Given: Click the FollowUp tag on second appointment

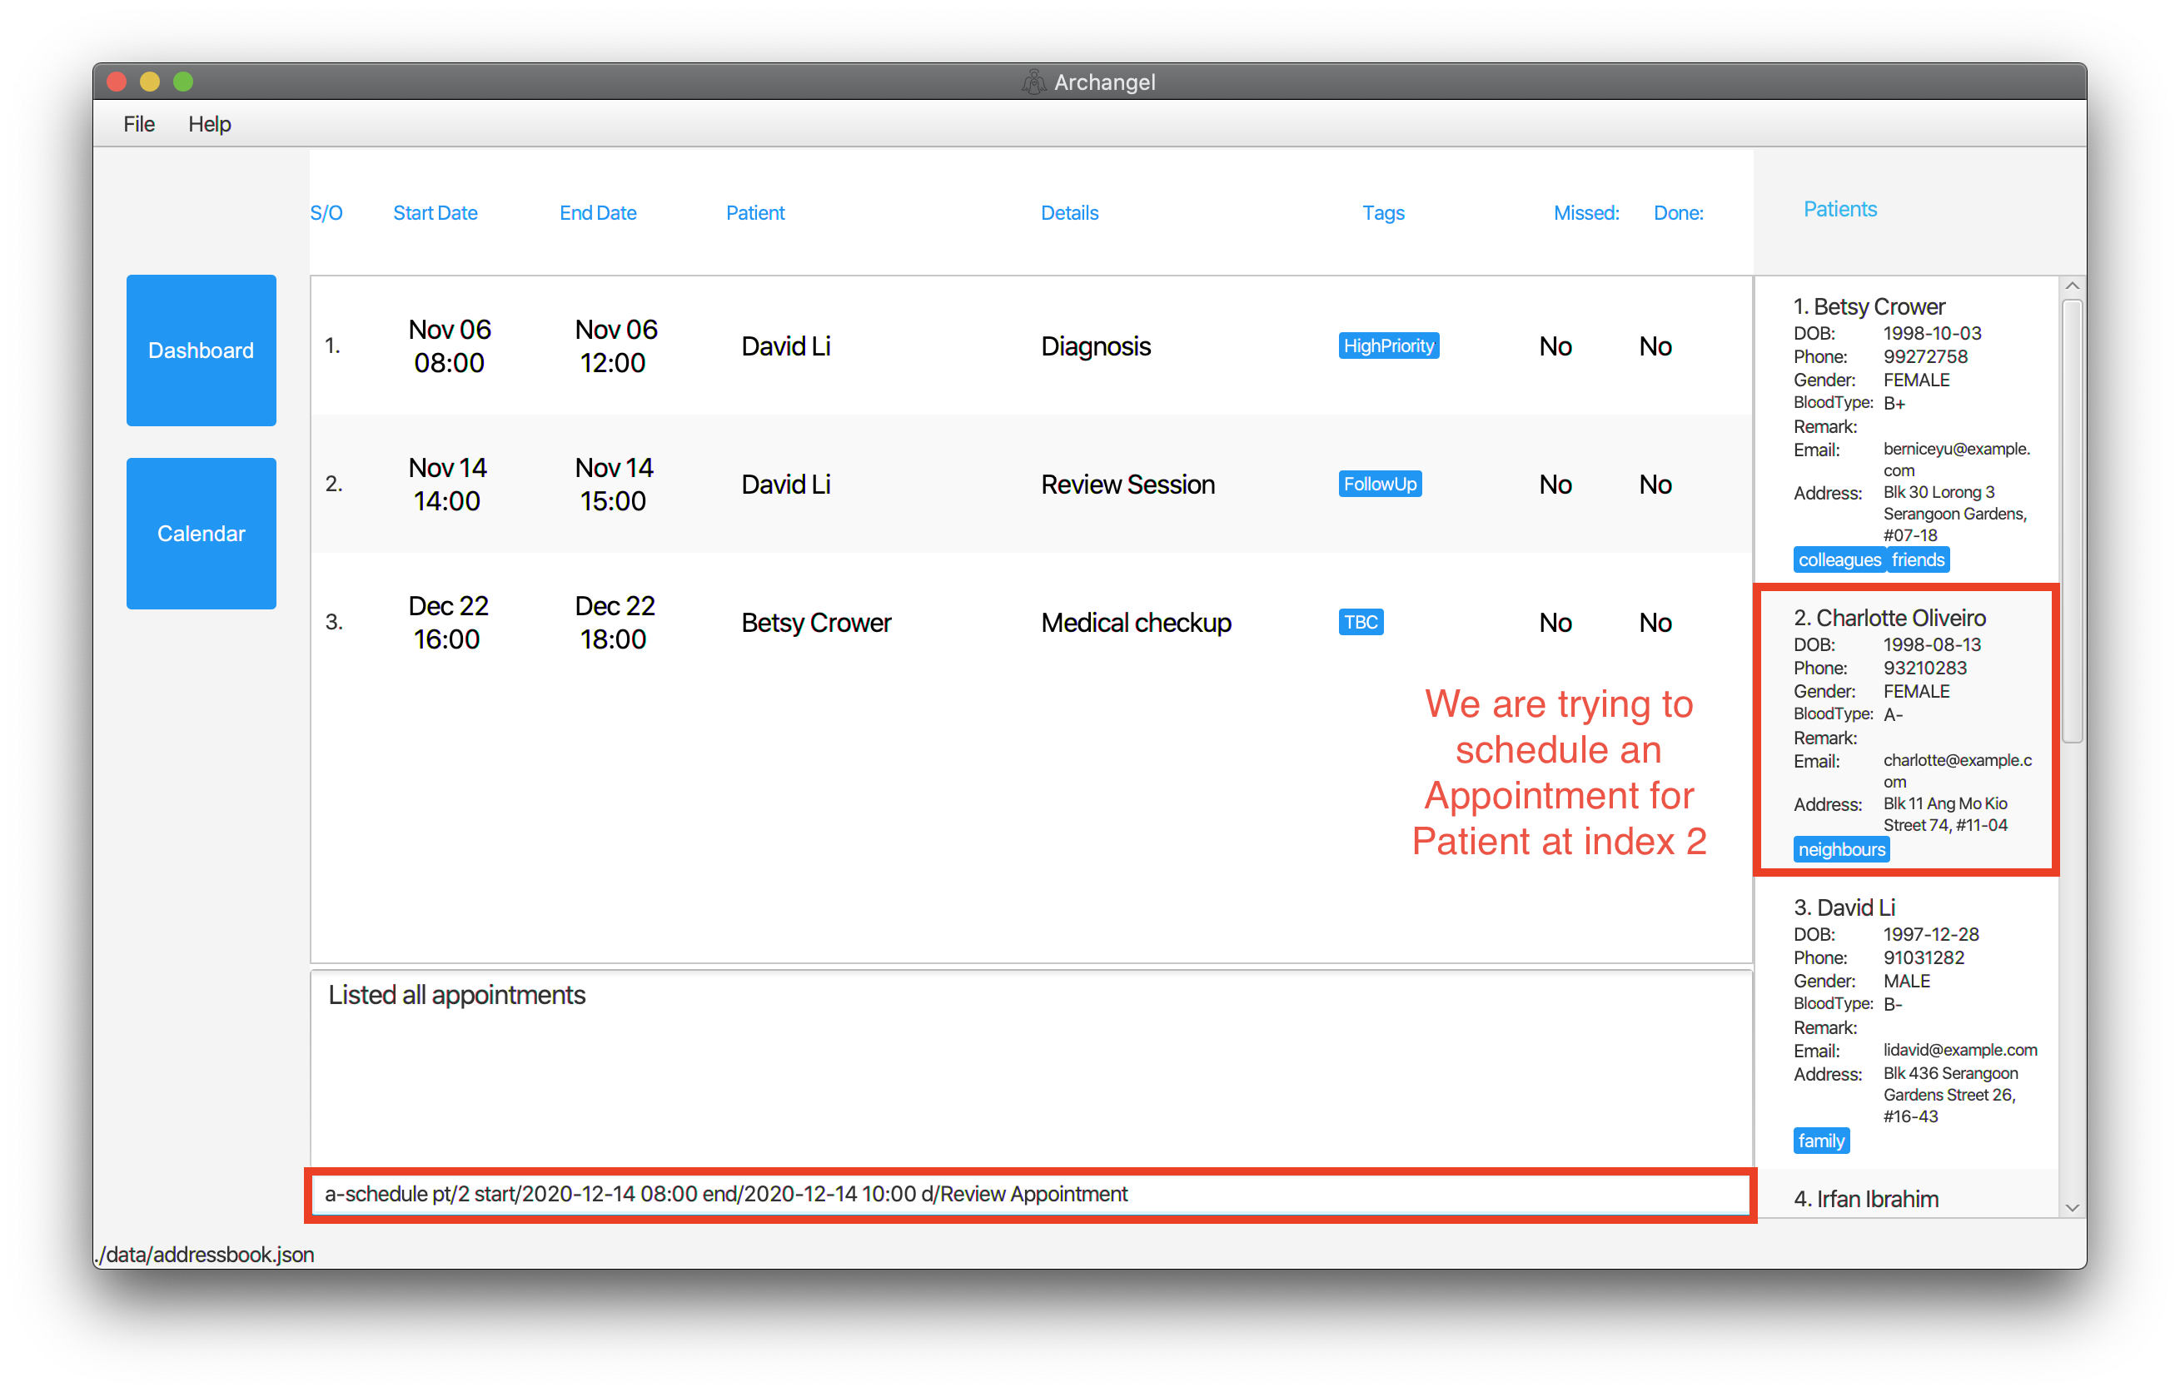Looking at the screenshot, I should point(1379,485).
